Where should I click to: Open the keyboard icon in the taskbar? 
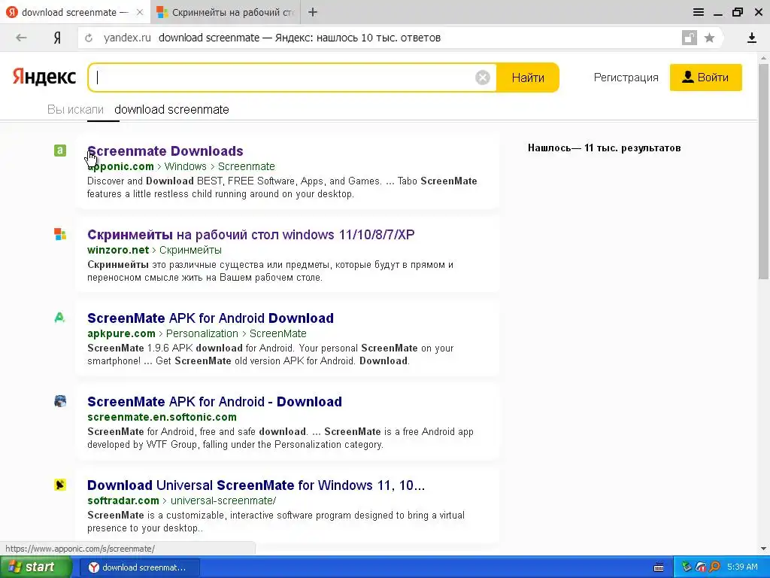pos(659,567)
